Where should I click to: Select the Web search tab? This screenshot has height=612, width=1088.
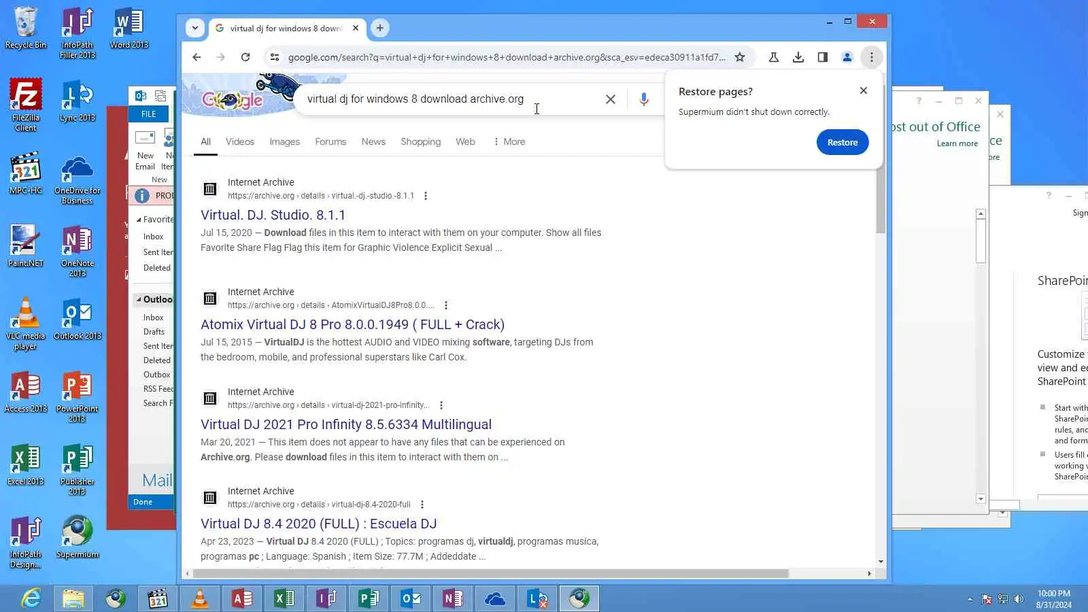(465, 141)
